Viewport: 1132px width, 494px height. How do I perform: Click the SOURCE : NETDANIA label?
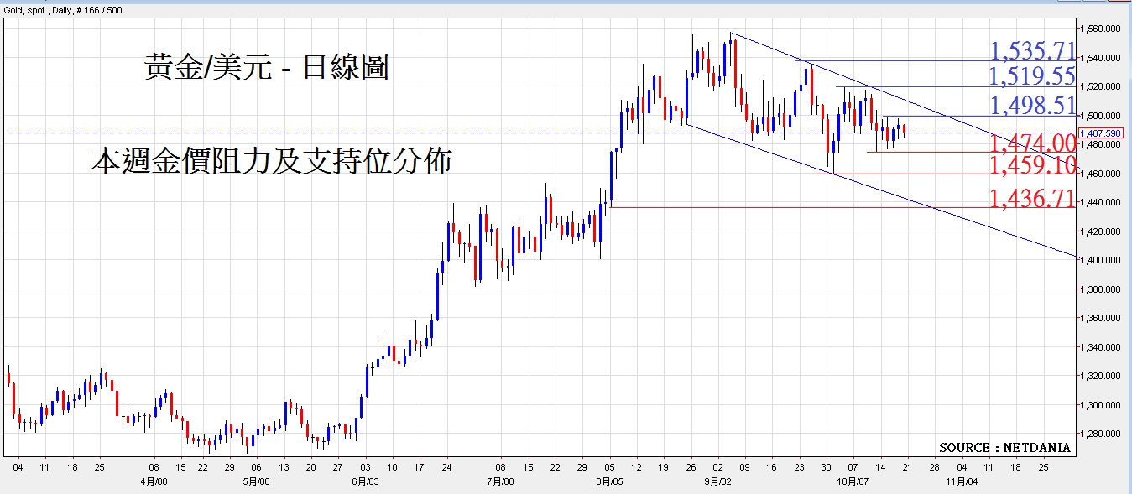(x=1004, y=448)
